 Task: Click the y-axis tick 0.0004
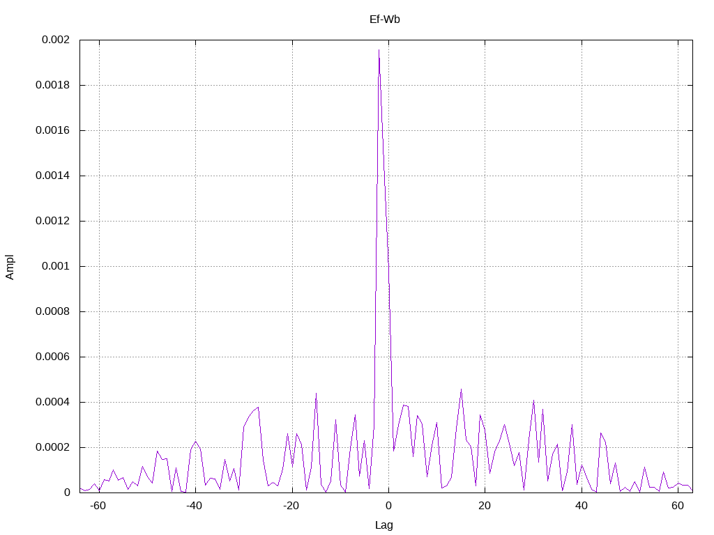(53, 402)
